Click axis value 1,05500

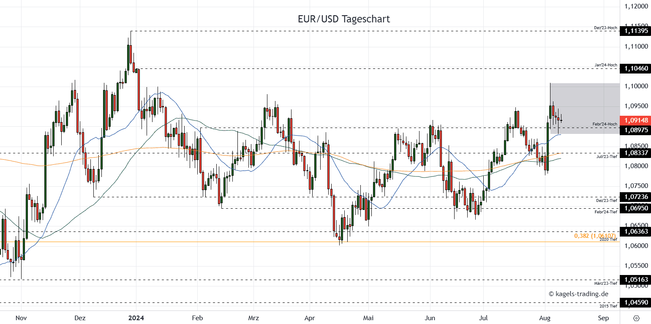click(636, 266)
